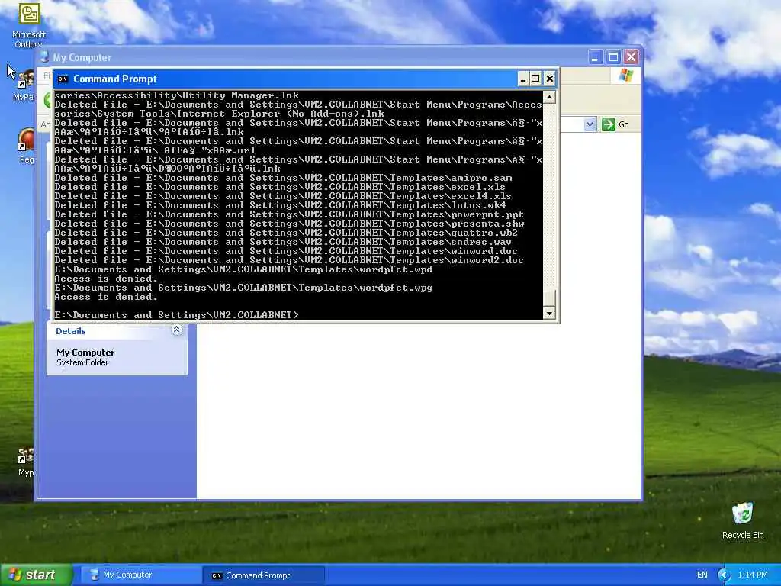This screenshot has width=781, height=586.
Task: Maximize the Command Prompt window
Action: click(535, 79)
